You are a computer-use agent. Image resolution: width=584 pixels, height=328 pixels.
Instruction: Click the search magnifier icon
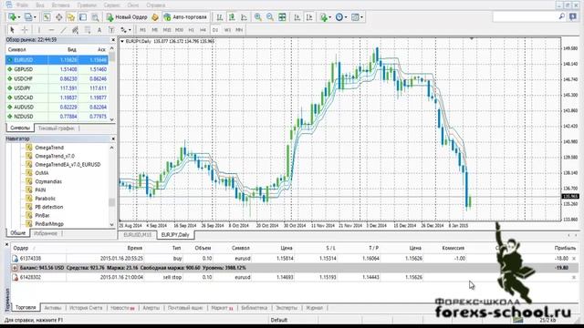pyautogui.click(x=562, y=16)
